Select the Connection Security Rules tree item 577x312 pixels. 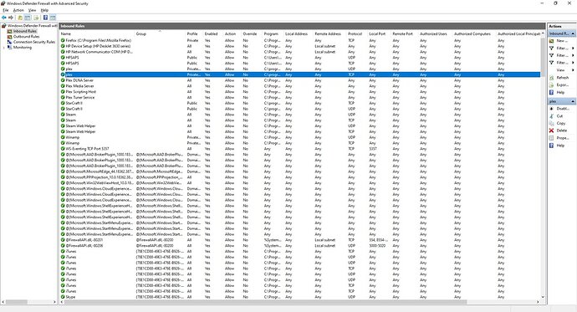coord(34,42)
